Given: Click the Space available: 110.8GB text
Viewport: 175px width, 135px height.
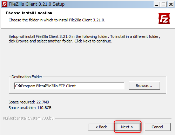Looking at the screenshot, I should (30, 108).
